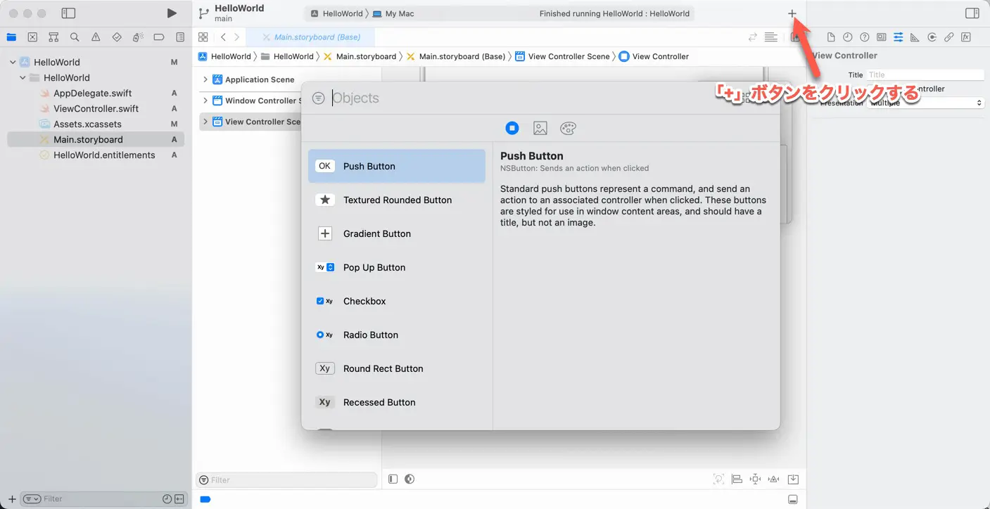990x509 pixels.
Task: Select Recessed Button in the Library
Action: point(397,402)
